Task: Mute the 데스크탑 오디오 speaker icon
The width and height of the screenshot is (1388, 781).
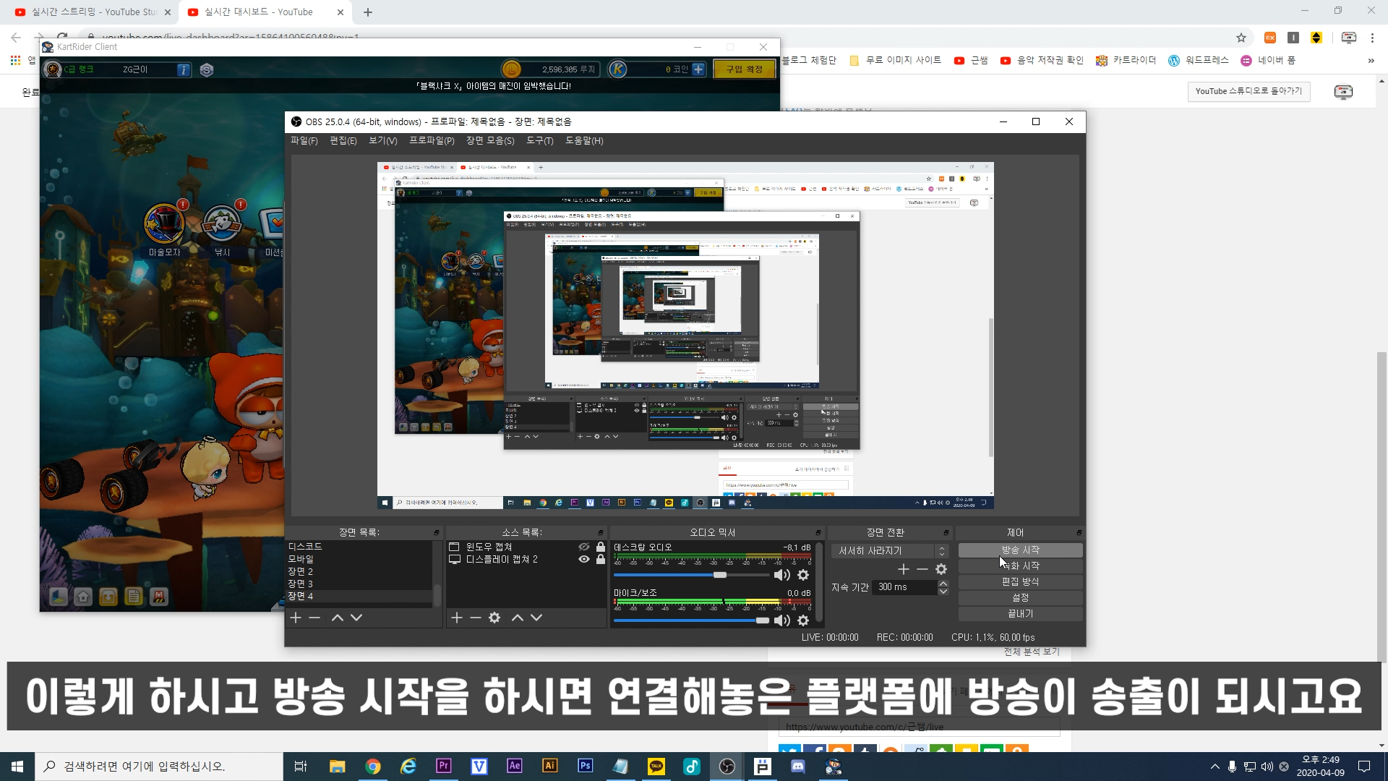Action: click(x=781, y=575)
